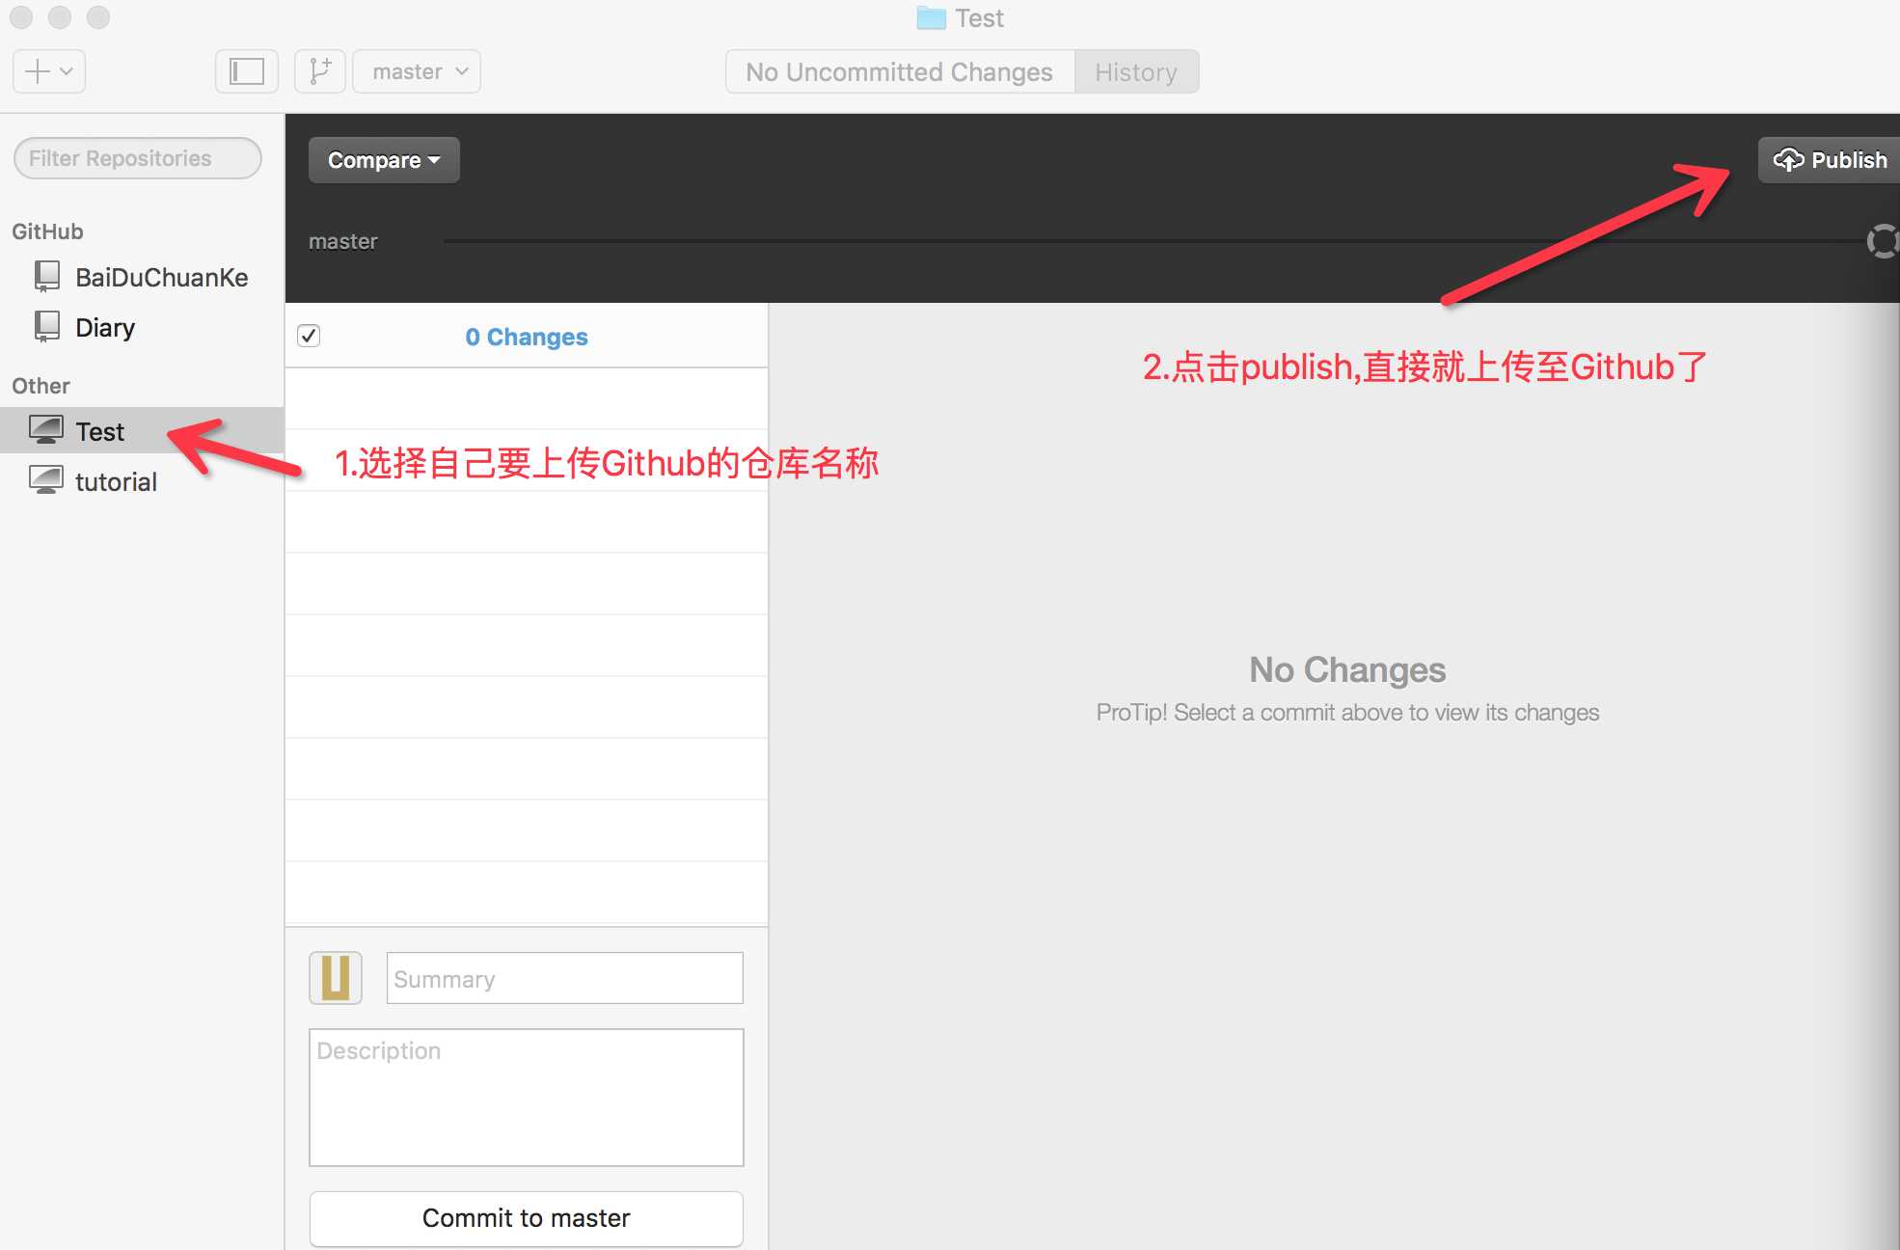Click the cloud upload icon on Publish

[x=1789, y=160]
